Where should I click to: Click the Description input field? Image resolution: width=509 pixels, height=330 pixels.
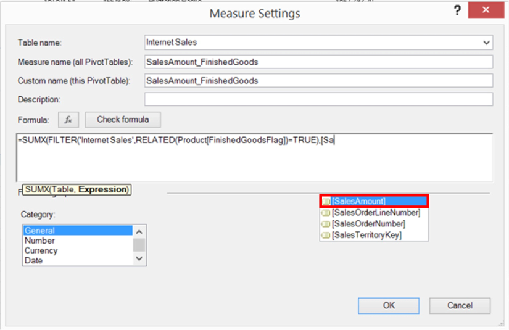318,99
